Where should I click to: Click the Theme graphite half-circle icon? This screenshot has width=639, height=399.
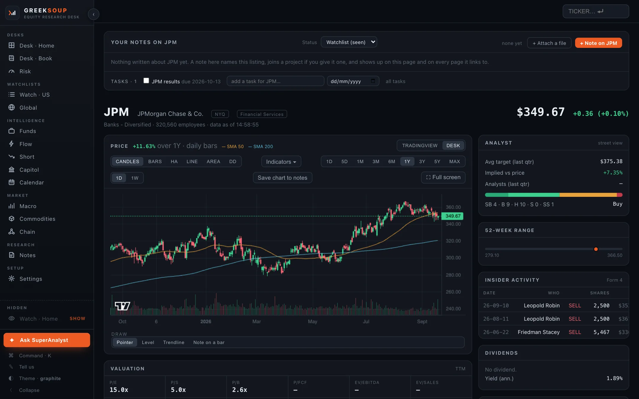pyautogui.click(x=11, y=378)
